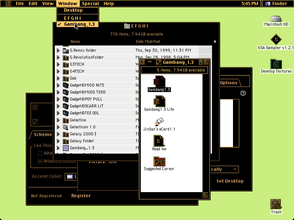Open the Finder application menu
The width and height of the screenshot is (294, 220).
(277, 4)
